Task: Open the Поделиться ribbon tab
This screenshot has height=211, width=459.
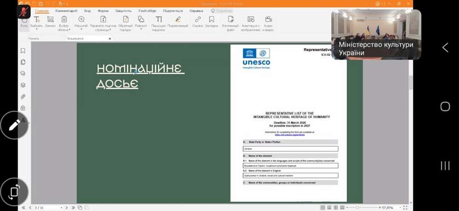Action: click(x=173, y=11)
